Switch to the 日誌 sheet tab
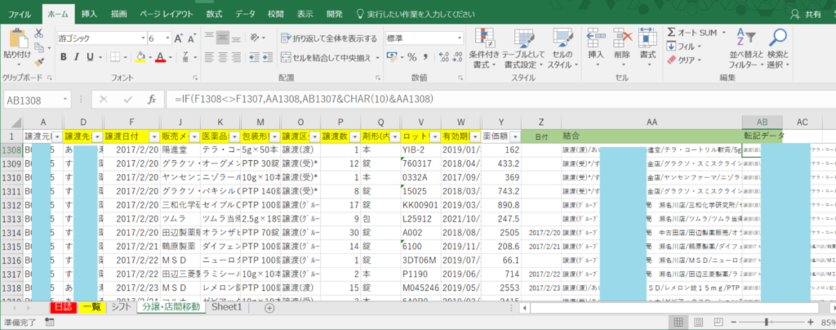Viewport: 836px width, 330px height. pyautogui.click(x=64, y=307)
